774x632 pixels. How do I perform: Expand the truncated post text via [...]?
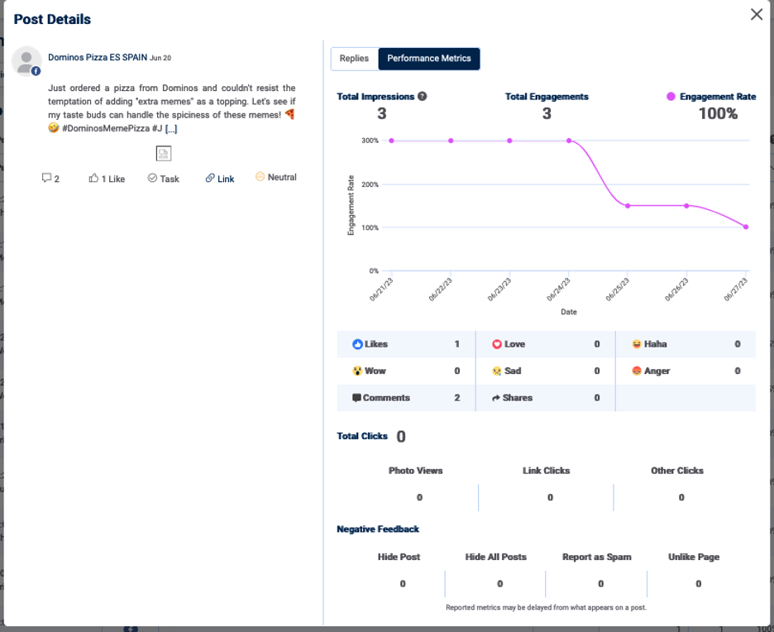(172, 128)
